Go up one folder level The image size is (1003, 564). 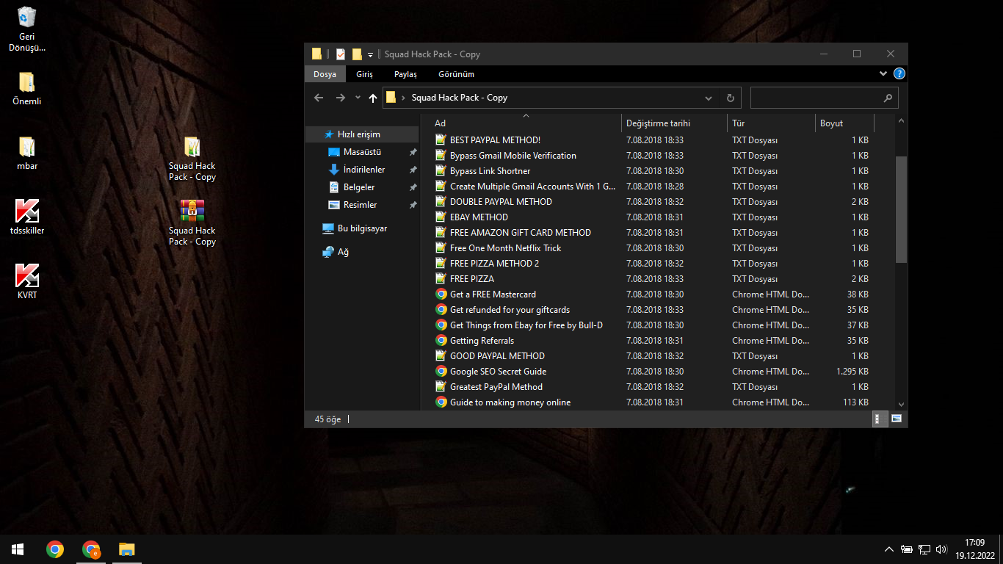(x=373, y=98)
